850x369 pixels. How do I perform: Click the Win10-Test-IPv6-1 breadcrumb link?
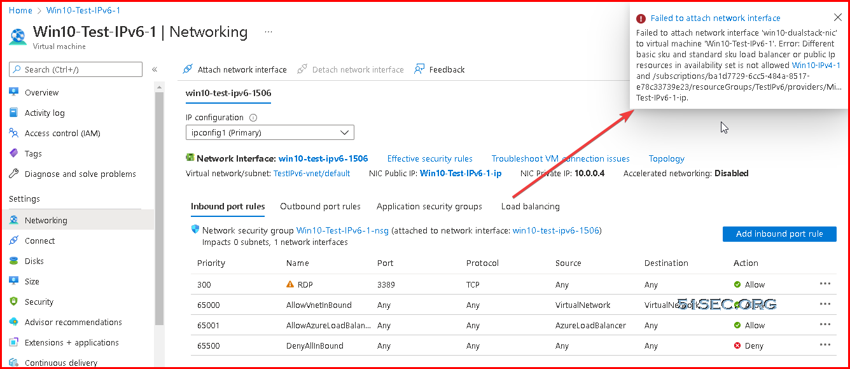pyautogui.click(x=83, y=10)
